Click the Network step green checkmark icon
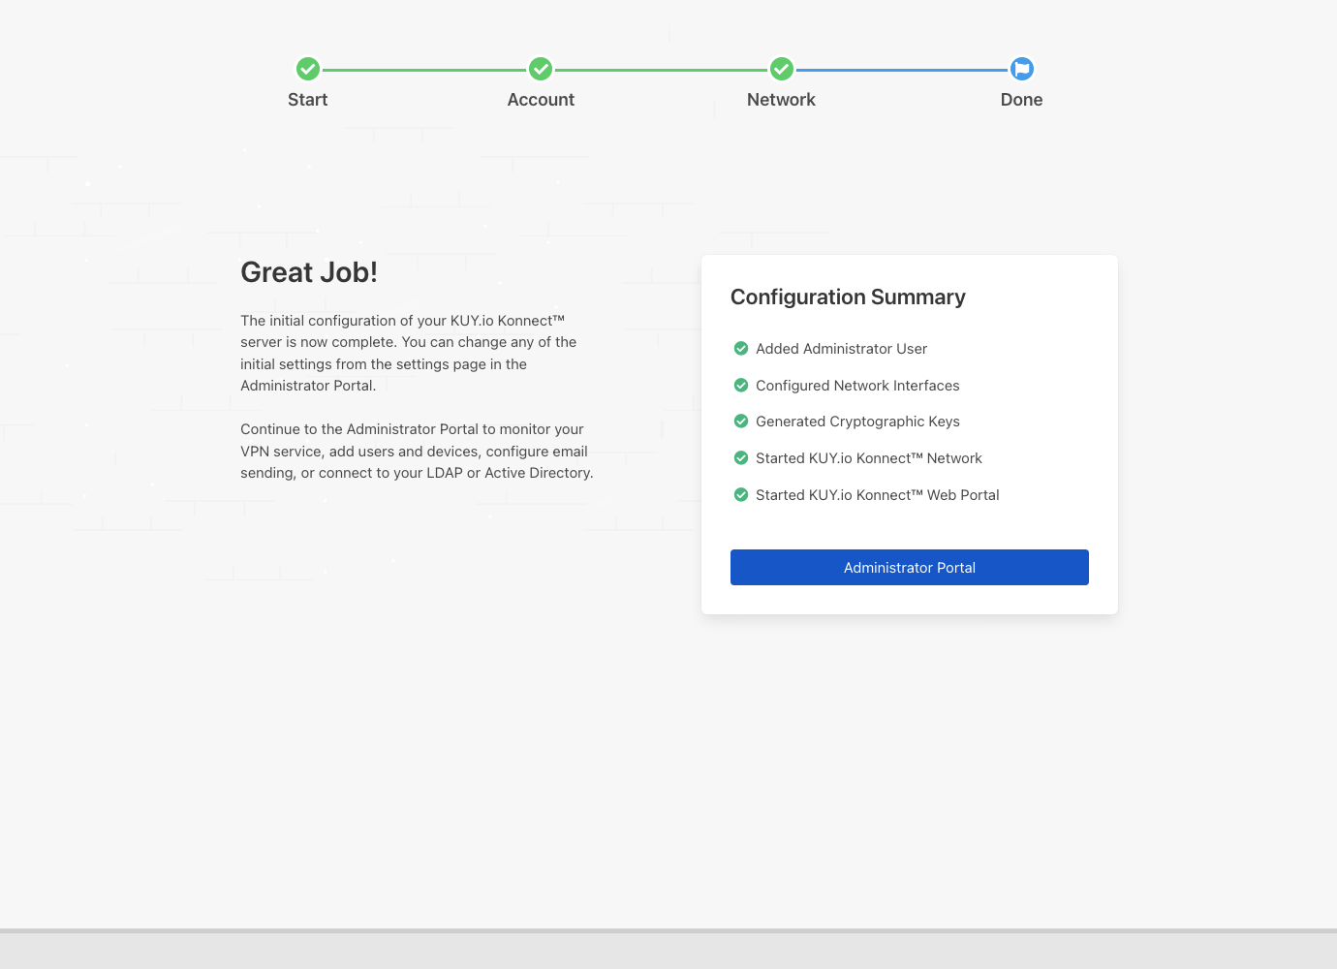The height and width of the screenshot is (969, 1337). [782, 69]
